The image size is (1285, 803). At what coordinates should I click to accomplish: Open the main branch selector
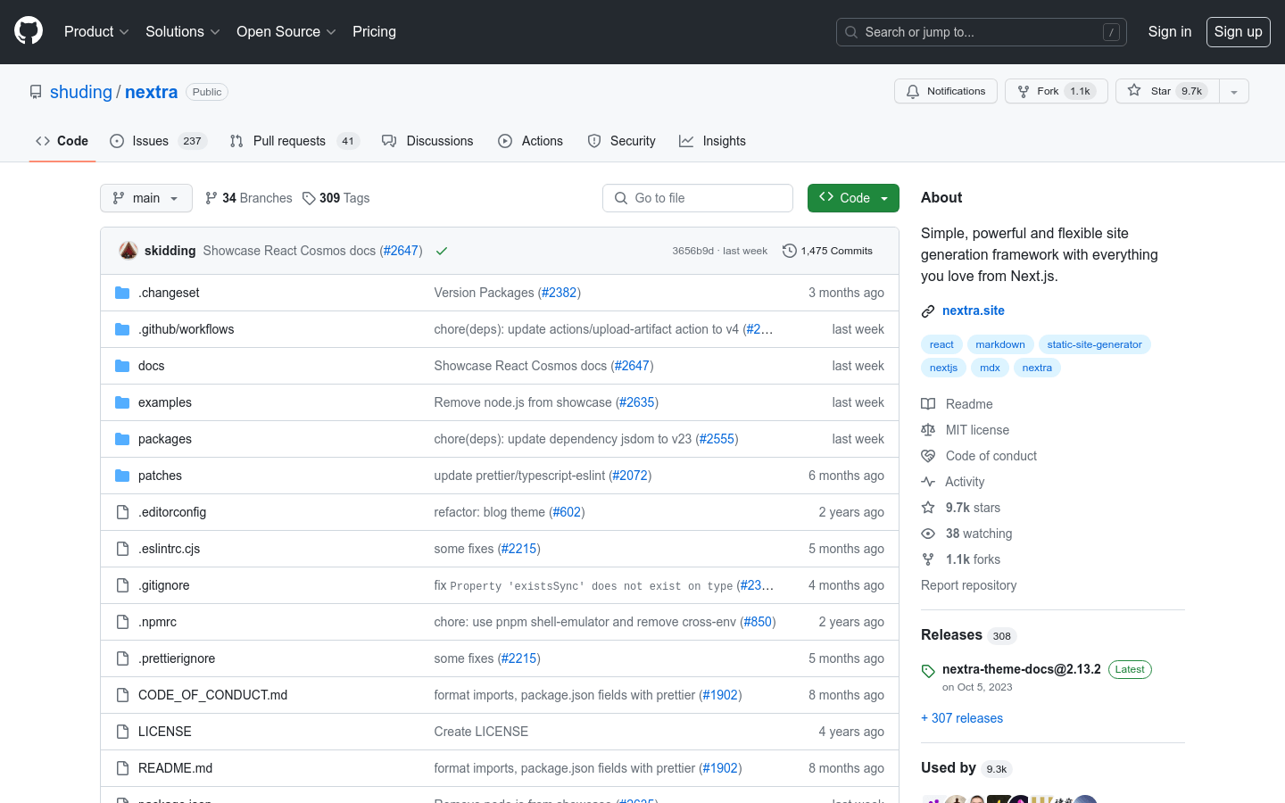(x=146, y=198)
